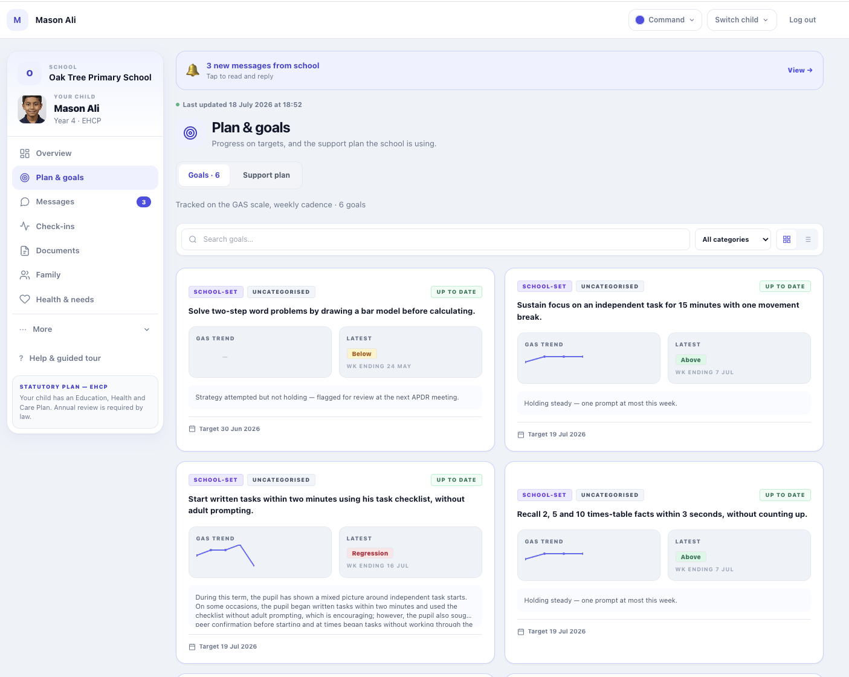Click the ellipsis icon beside More
Screen dimensions: 849x677
tap(23, 329)
